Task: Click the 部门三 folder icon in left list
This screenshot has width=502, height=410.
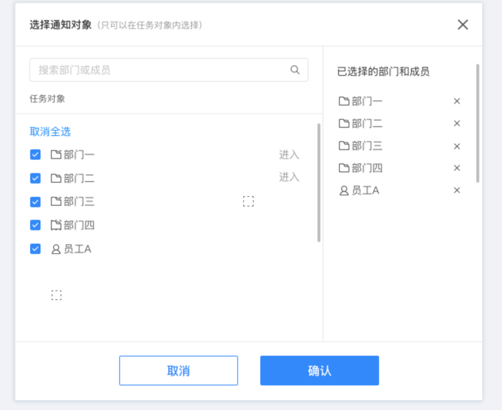Action: pyautogui.click(x=56, y=201)
